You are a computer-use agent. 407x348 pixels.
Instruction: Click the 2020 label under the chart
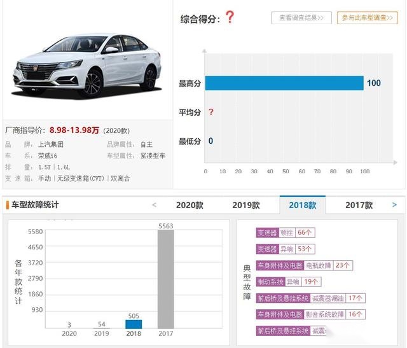click(x=69, y=333)
